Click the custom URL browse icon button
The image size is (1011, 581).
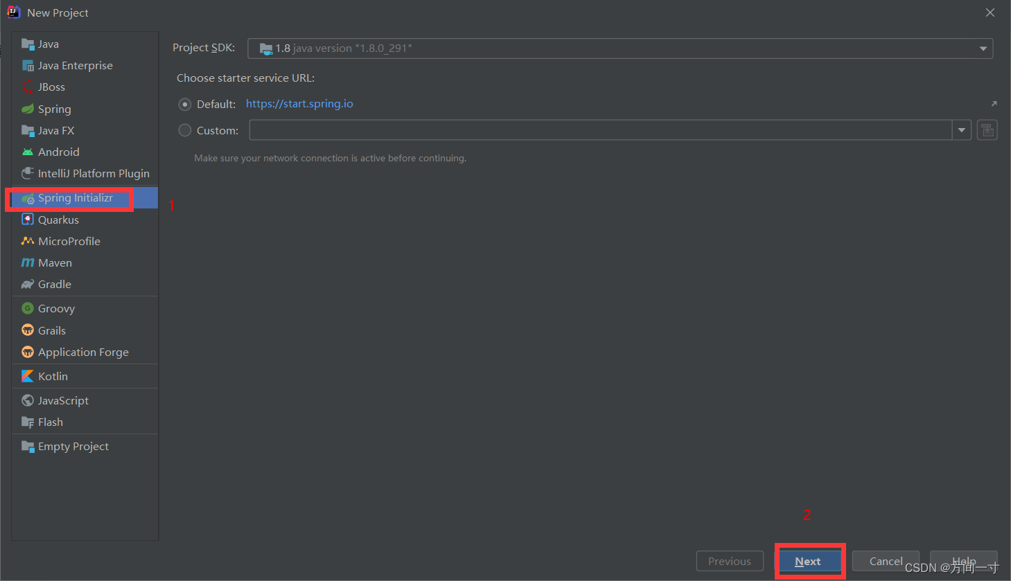[987, 130]
